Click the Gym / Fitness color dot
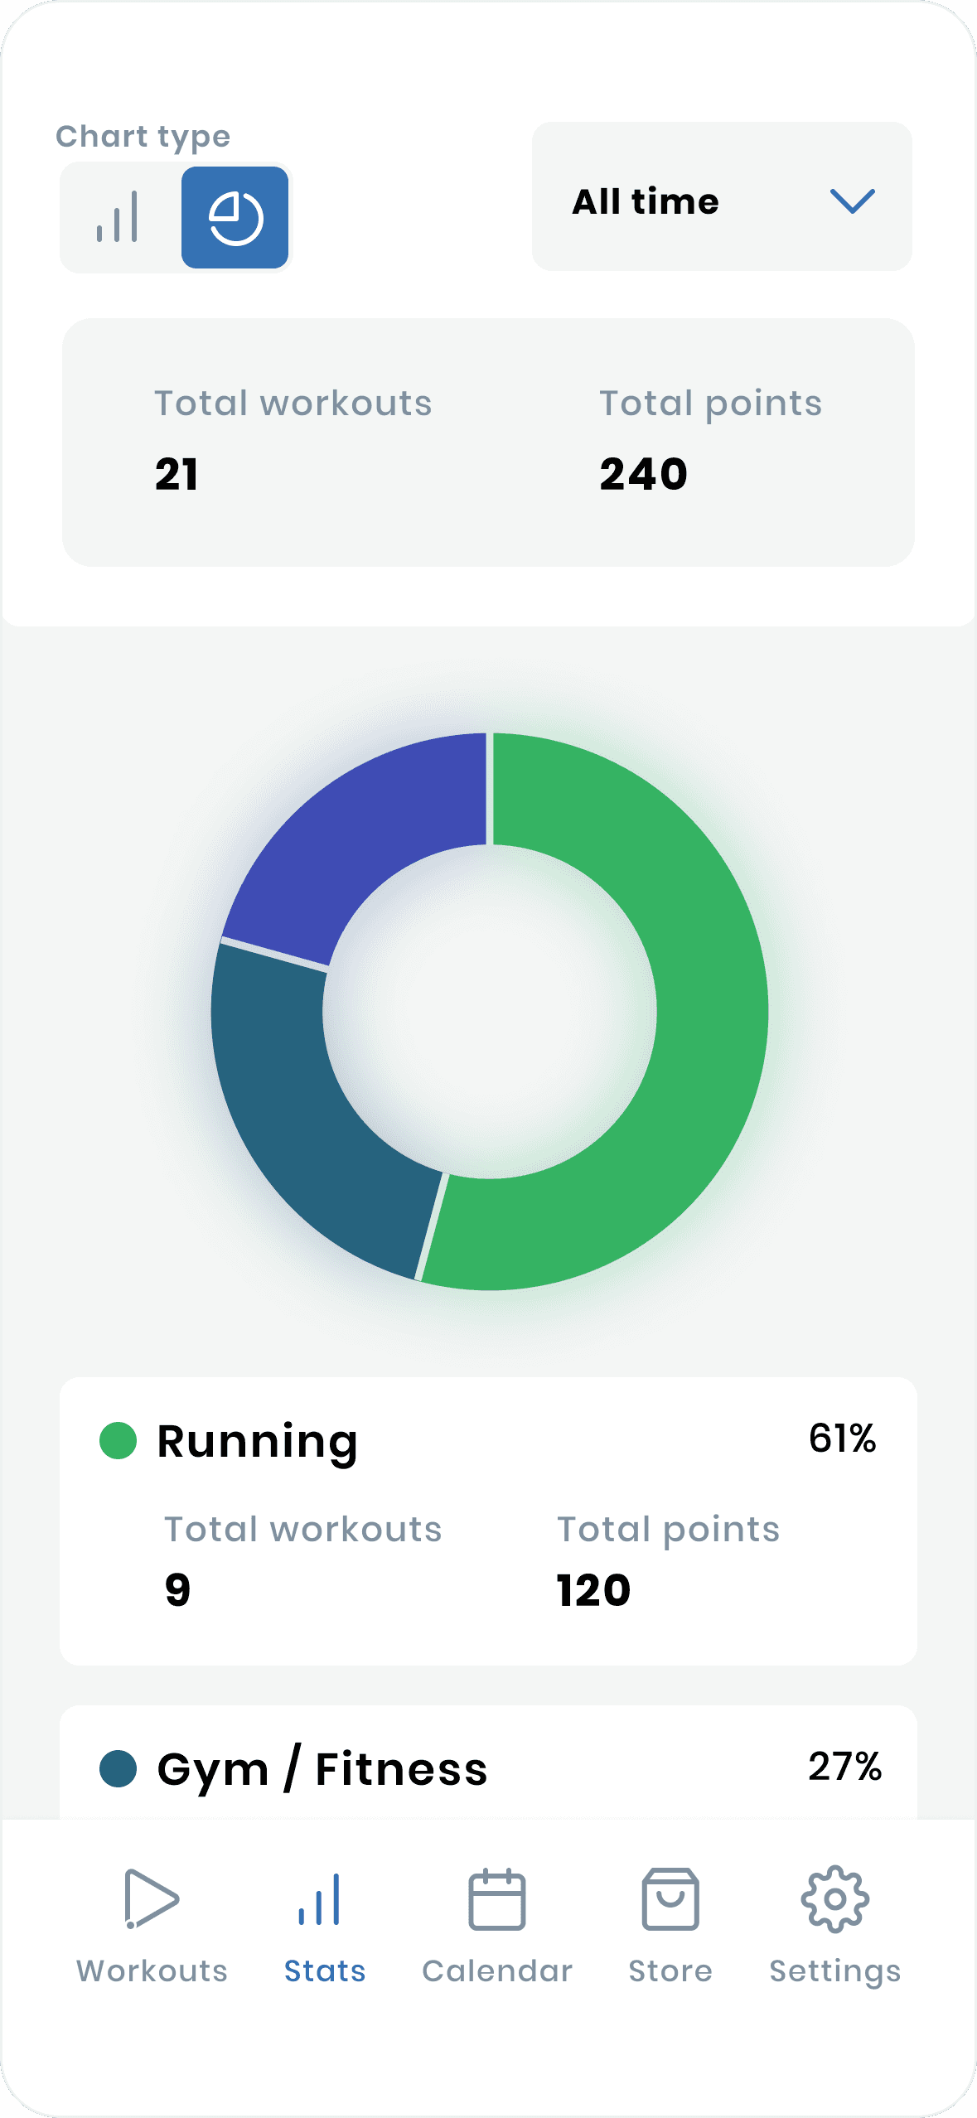This screenshot has height=2118, width=977. (x=118, y=1768)
